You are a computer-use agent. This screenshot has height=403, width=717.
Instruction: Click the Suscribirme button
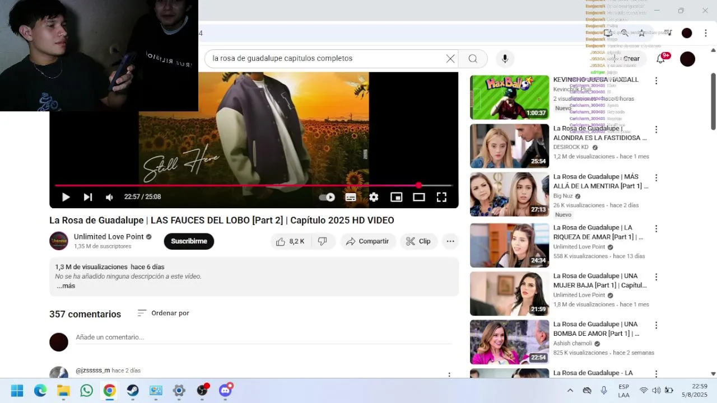coord(189,241)
